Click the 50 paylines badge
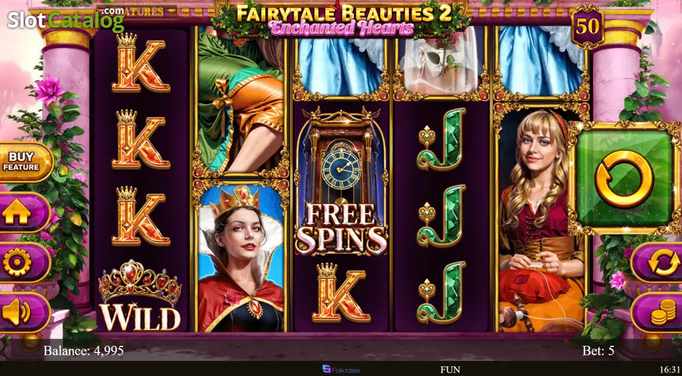Screen dimensions: 682x376 pos(588,27)
